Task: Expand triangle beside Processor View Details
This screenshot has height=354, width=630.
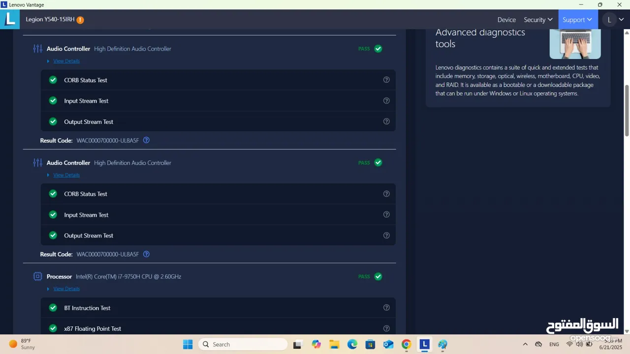Action: click(48, 289)
